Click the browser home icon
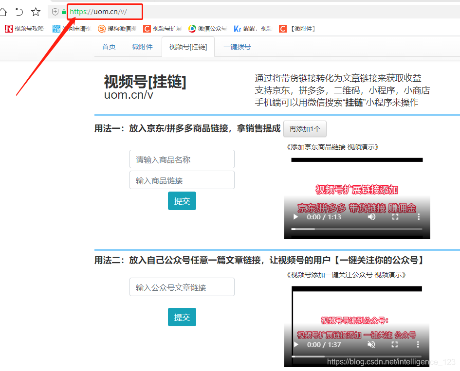 2,12
